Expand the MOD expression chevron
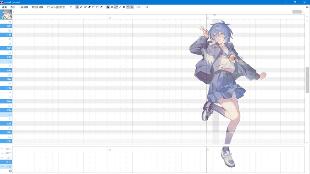This screenshot has width=310, height=174. 2,162
